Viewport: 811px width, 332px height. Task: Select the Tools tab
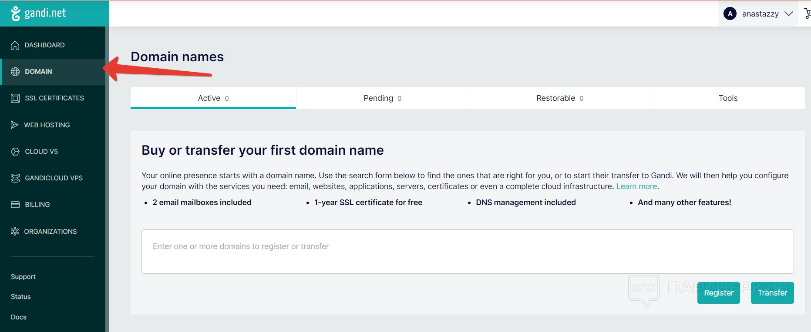point(728,98)
